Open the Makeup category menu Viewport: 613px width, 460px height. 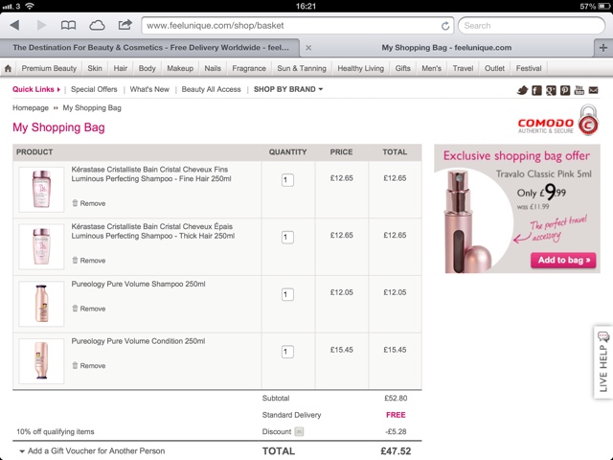(180, 68)
